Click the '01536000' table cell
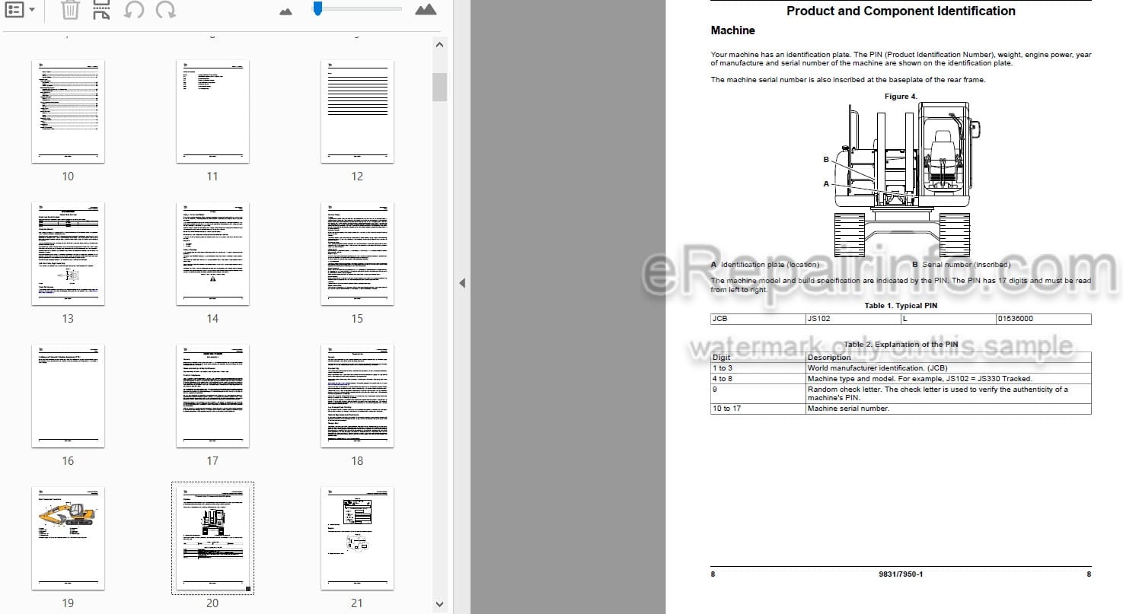The width and height of the screenshot is (1123, 614). click(x=1043, y=319)
